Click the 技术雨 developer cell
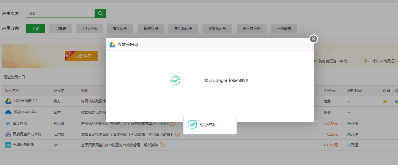Image resolution: width=398 pixels, height=165 pixels. [59, 123]
